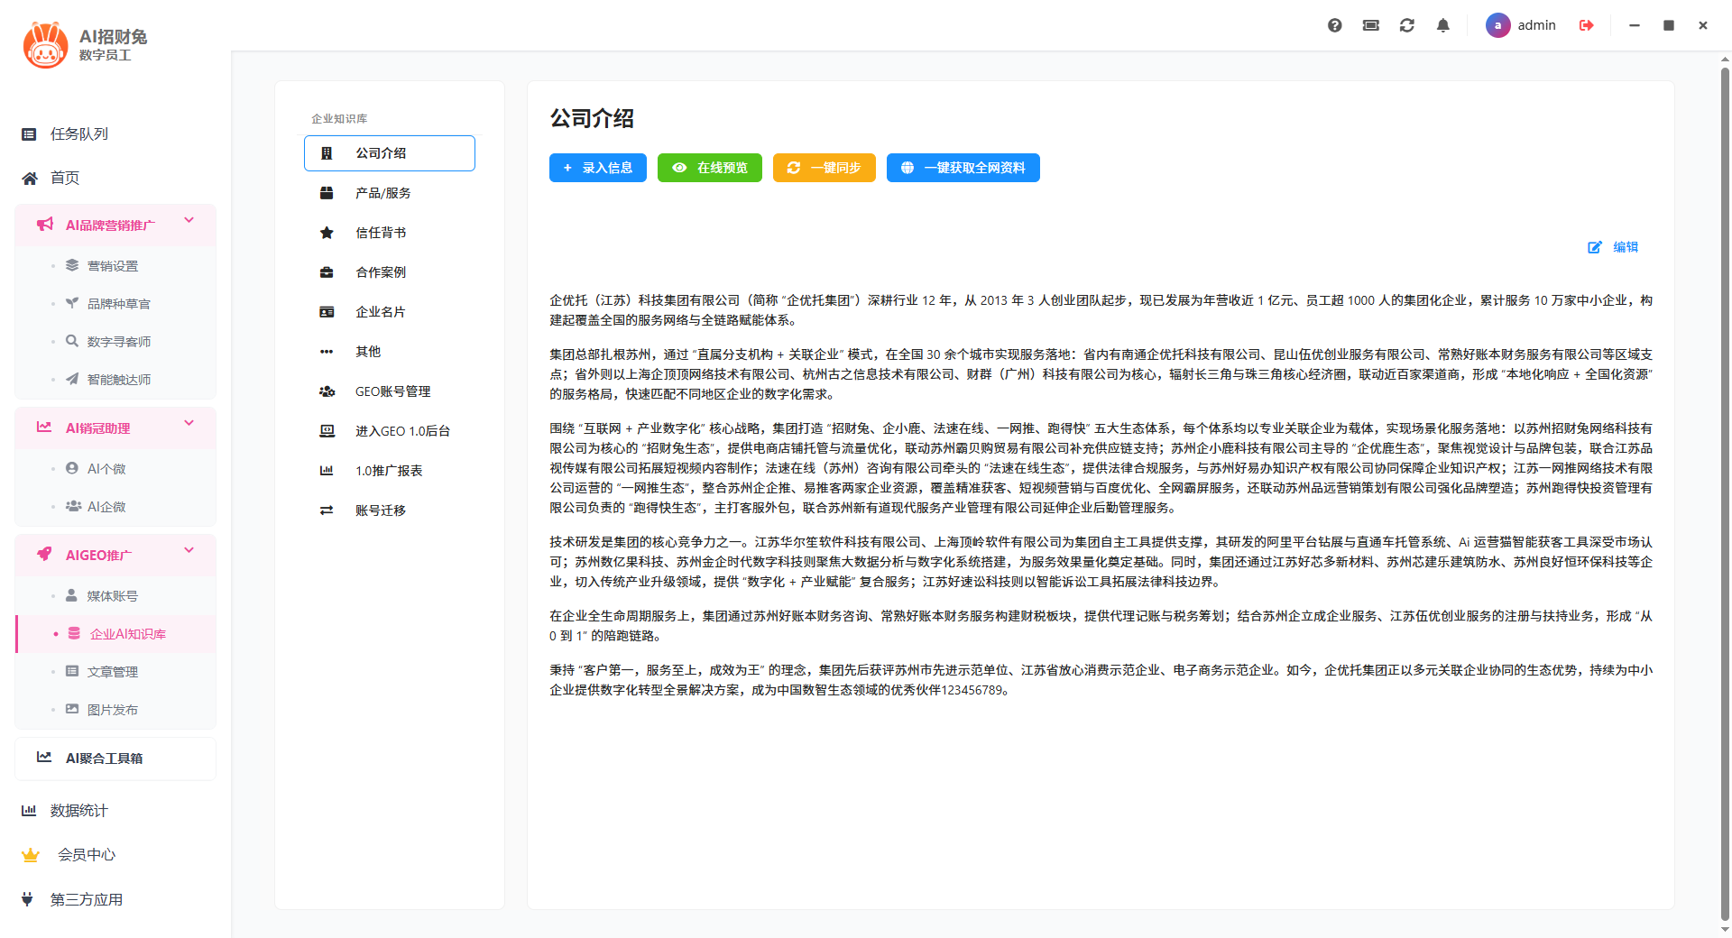The image size is (1732, 938).
Task: Click the 在线预览 green button
Action: click(x=709, y=168)
